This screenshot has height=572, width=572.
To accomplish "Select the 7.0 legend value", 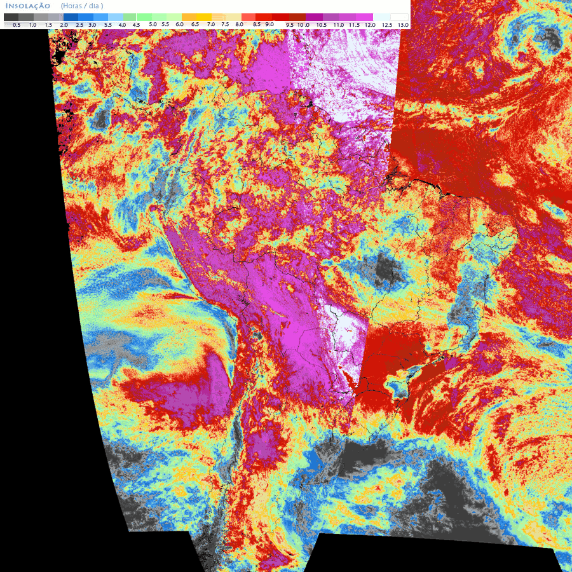I will (x=211, y=24).
